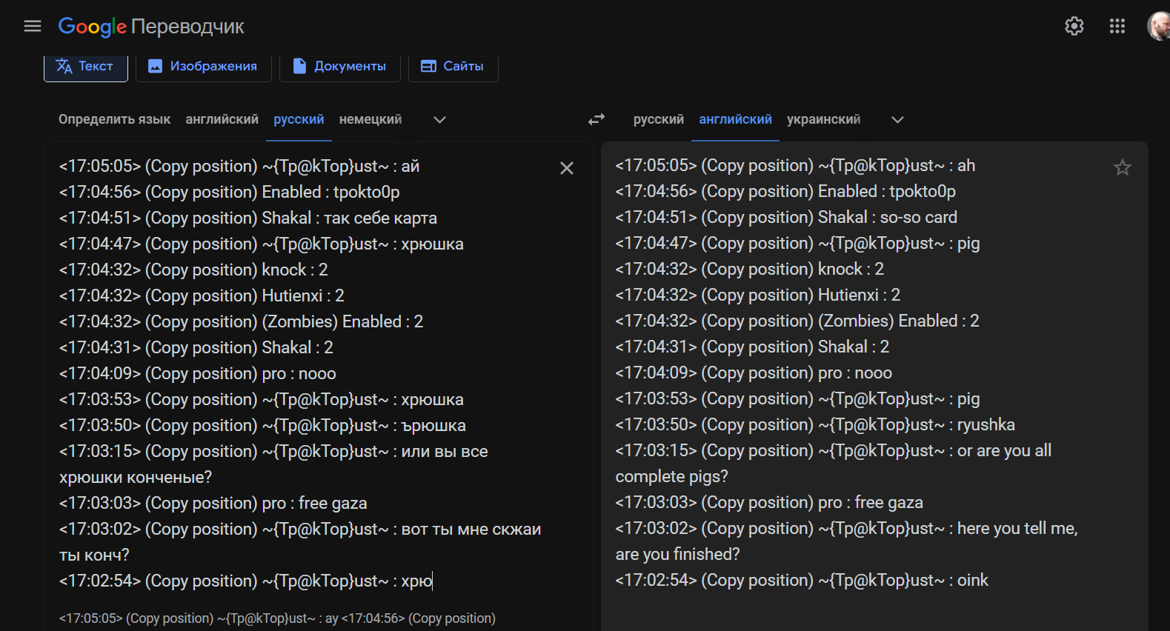Open the settings gear
Screen dimensions: 1170x631
[1074, 27]
